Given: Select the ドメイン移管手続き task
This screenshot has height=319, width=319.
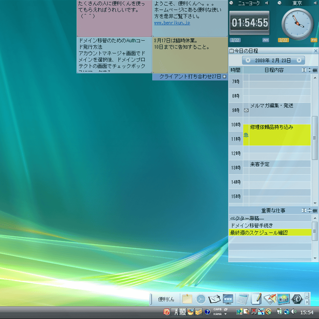Looking at the screenshot, I should (x=270, y=225).
